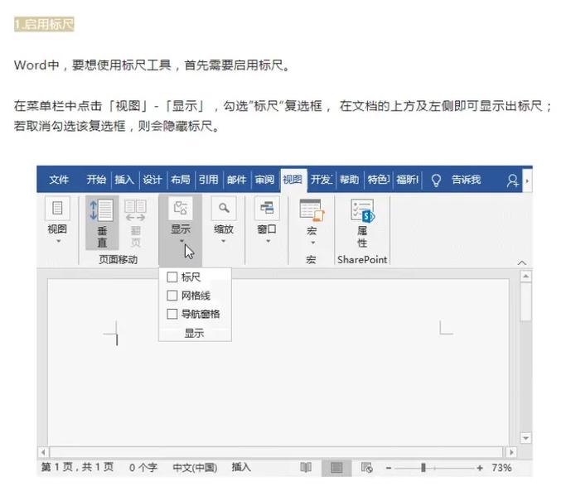This screenshot has height=491, width=566.
Task: Click the horizontal scrollbar right arrow
Action: tap(511, 452)
